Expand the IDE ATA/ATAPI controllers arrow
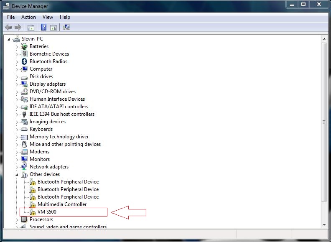 (x=17, y=107)
